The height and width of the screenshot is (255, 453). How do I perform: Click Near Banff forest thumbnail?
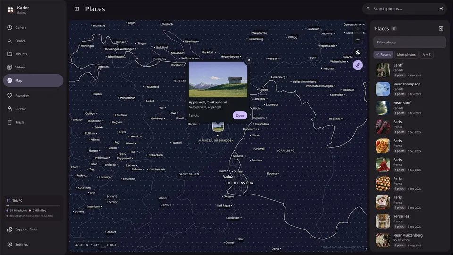click(x=383, y=108)
